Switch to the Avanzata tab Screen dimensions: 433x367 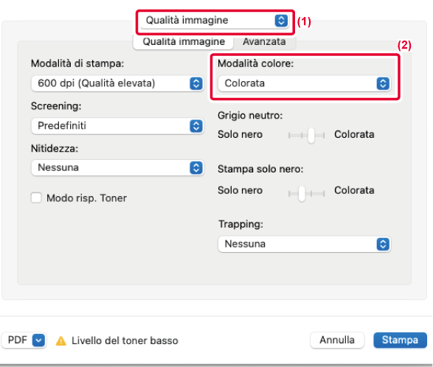(264, 42)
